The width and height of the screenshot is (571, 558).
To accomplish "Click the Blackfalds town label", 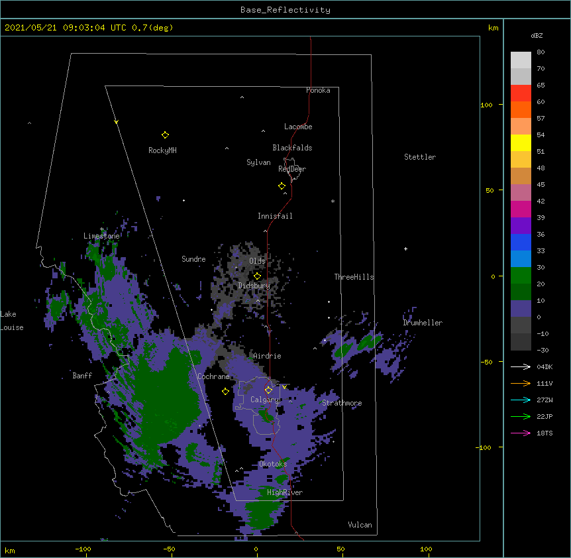I will point(292,148).
